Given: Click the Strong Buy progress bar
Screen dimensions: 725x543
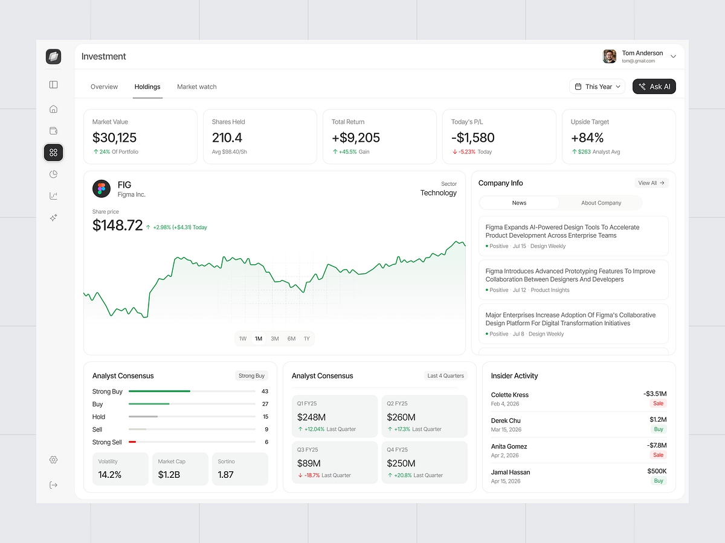Looking at the screenshot, I should pyautogui.click(x=192, y=392).
